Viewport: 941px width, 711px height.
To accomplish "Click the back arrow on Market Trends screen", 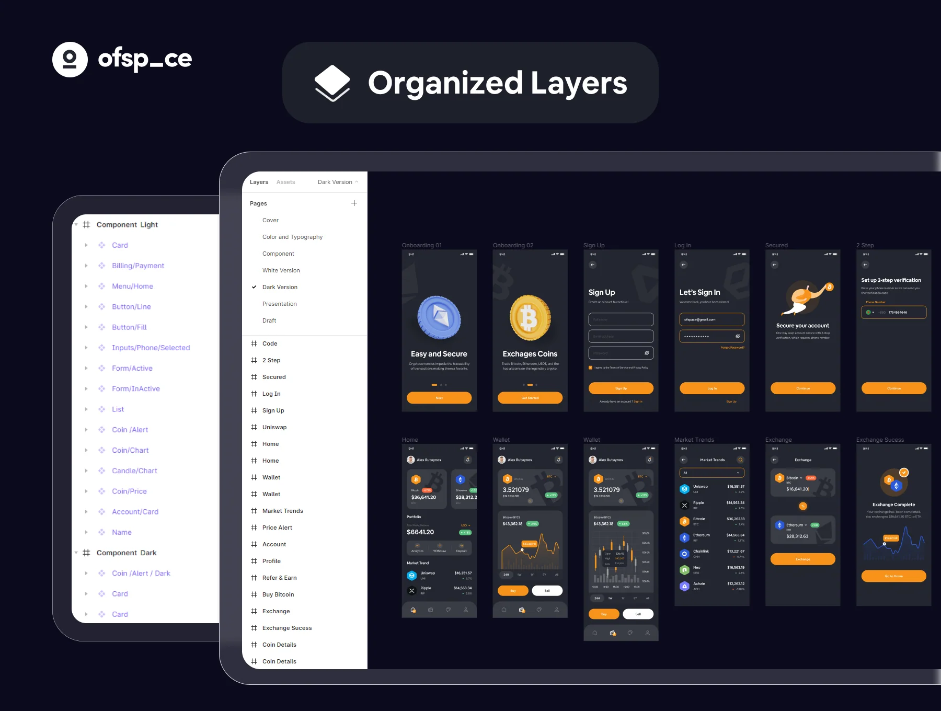I will [x=683, y=460].
